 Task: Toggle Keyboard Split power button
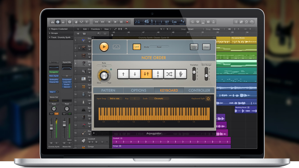(x=208, y=99)
